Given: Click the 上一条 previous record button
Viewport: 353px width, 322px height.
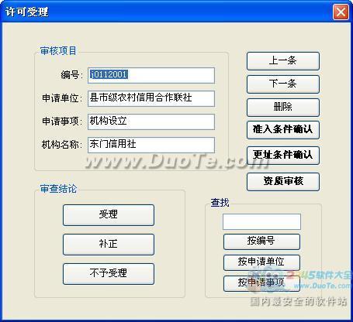Looking at the screenshot, I should (283, 61).
